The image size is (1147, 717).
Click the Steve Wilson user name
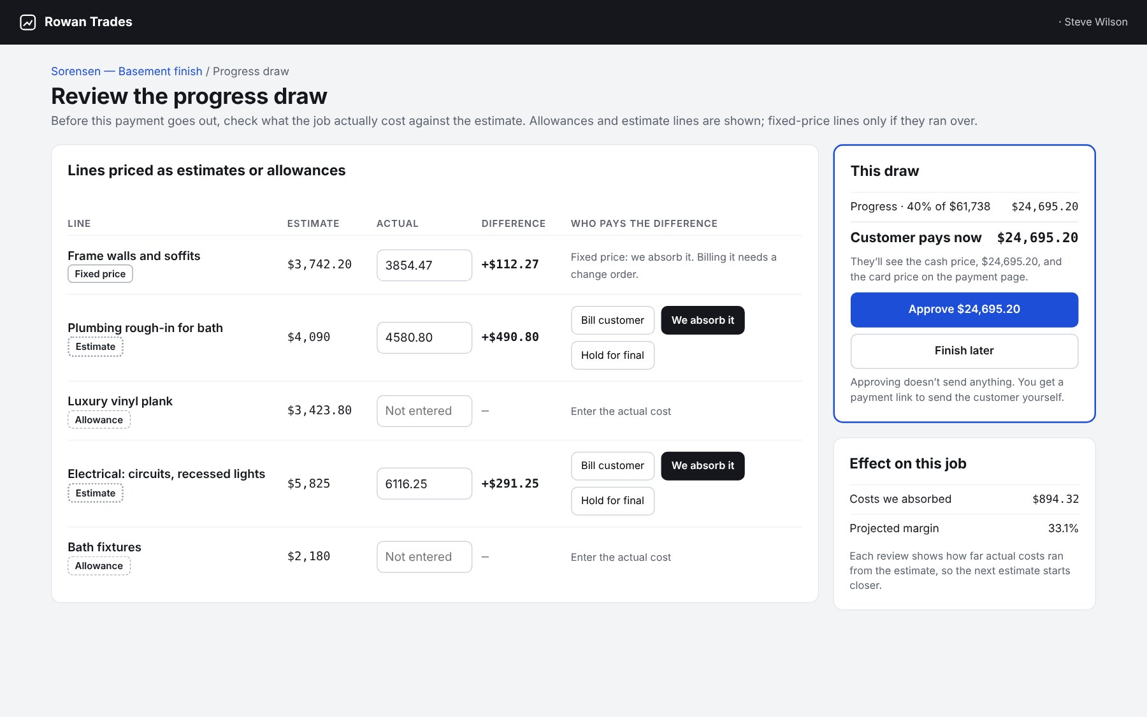click(x=1095, y=22)
